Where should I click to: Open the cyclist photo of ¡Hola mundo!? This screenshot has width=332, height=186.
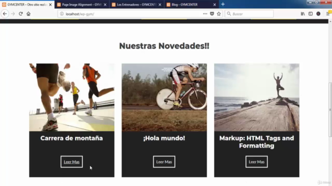164,97
